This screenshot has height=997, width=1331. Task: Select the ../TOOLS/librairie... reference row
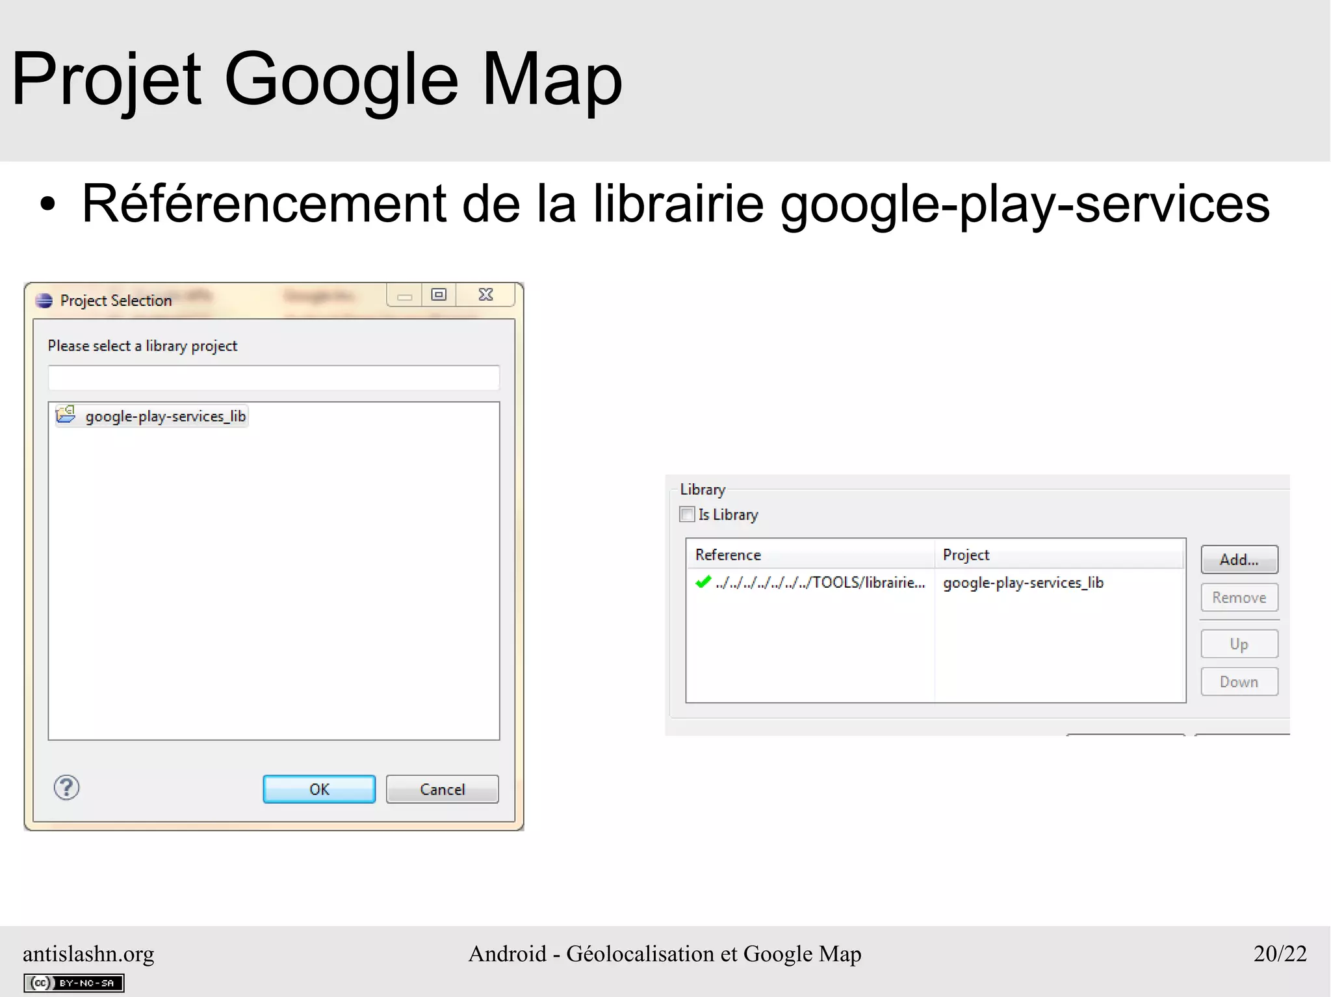point(936,583)
